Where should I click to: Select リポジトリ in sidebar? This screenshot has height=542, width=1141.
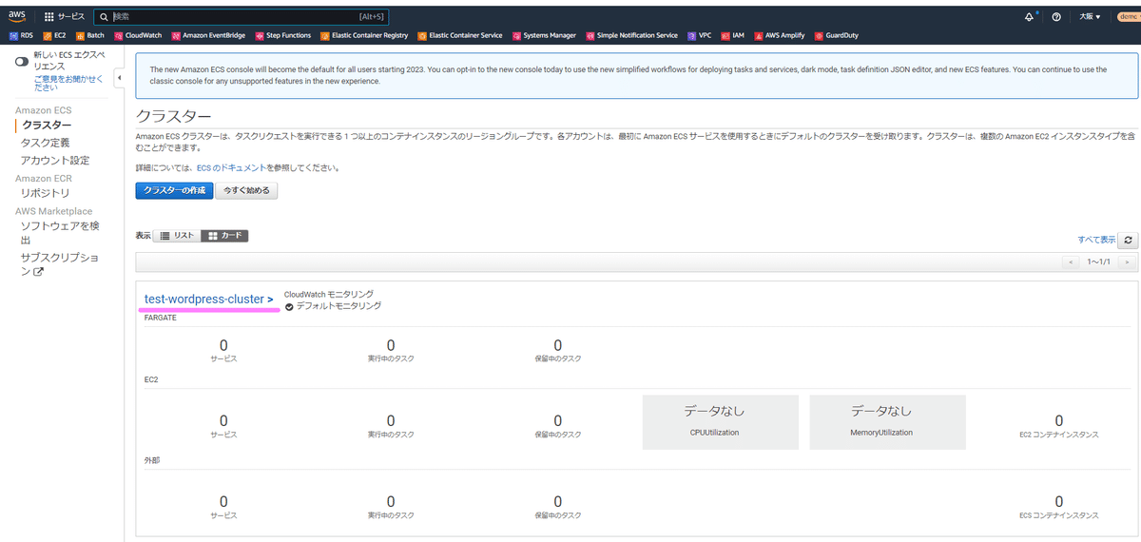[45, 193]
